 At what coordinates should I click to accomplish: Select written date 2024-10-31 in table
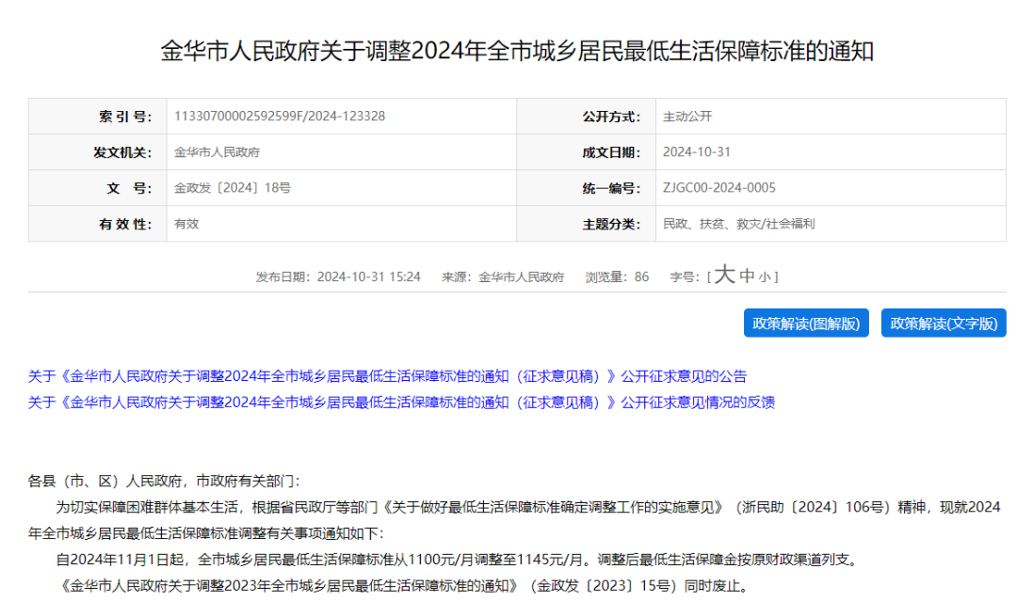pos(697,152)
